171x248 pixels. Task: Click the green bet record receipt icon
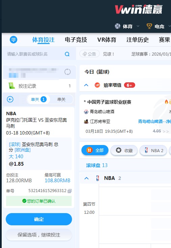(x=12, y=86)
